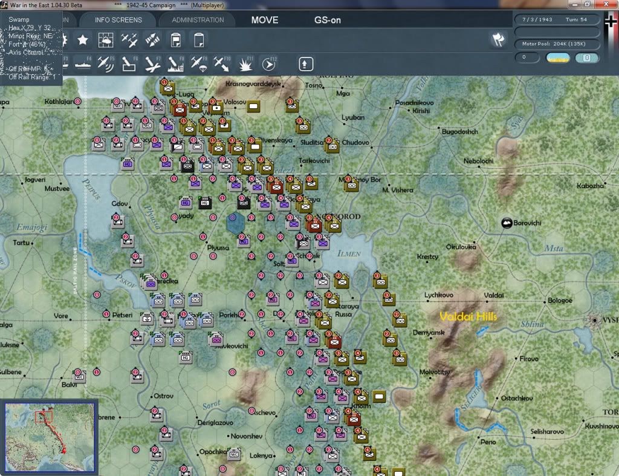Click the MOVE mode label
619x476 pixels.
tap(265, 20)
